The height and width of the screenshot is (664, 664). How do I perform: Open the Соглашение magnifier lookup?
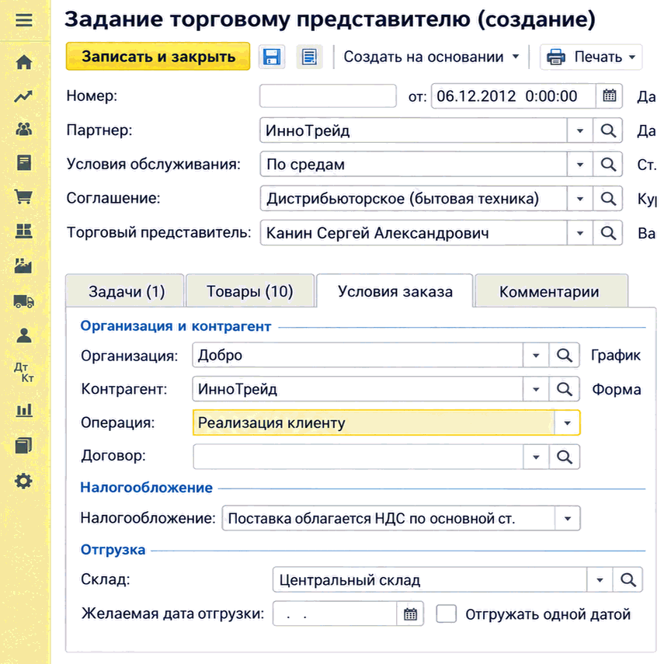(x=607, y=199)
